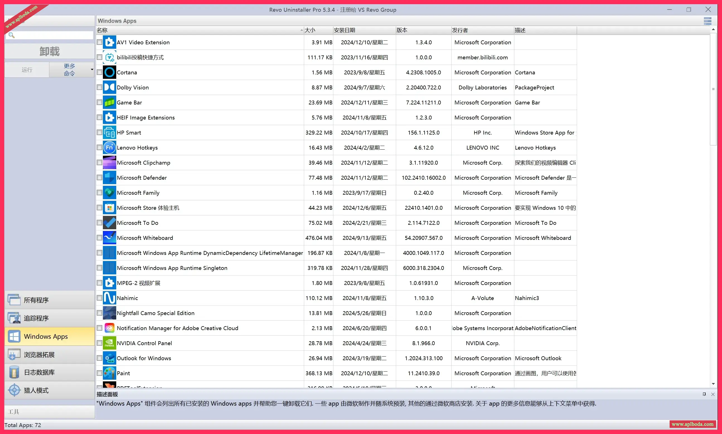
Task: Click the Game Bar green icon
Action: (x=110, y=103)
